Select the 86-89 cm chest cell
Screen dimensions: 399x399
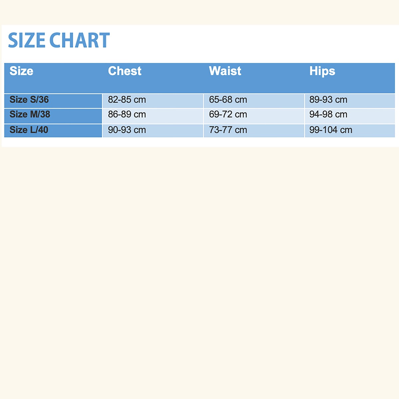(x=127, y=114)
